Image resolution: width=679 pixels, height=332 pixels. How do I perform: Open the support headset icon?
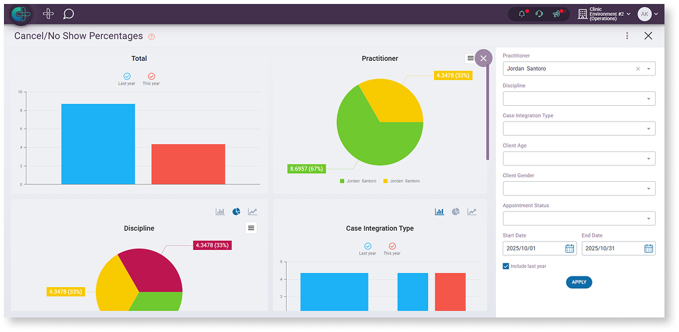click(x=539, y=14)
